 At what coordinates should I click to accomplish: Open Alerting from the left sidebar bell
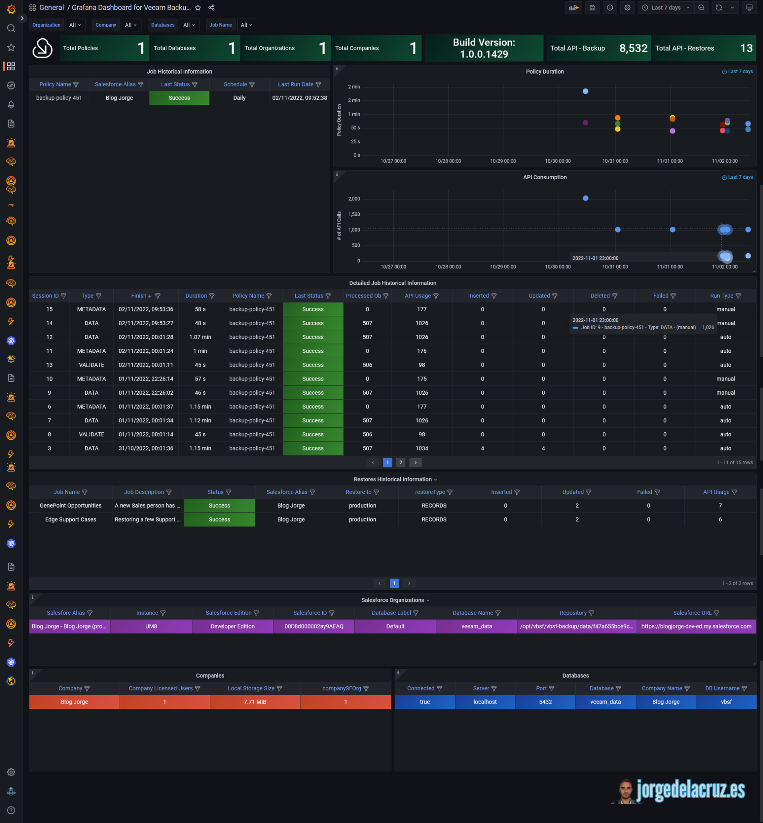[x=11, y=104]
